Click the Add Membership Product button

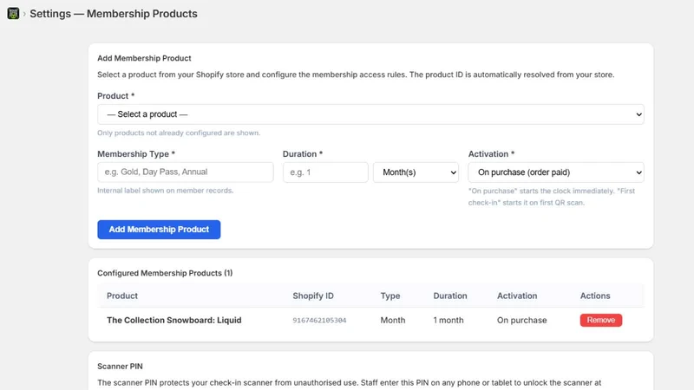[x=159, y=230]
